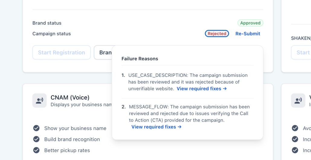Re-Submit the rejected campaign

click(x=248, y=34)
